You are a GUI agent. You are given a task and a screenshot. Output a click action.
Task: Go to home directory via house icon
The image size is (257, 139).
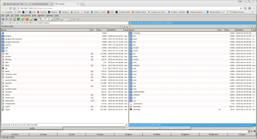15,19
